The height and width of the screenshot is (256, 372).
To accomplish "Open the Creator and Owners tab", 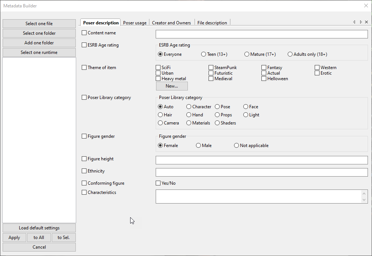I will coord(172,23).
